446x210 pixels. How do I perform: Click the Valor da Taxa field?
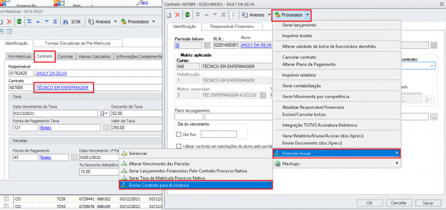pyautogui.click(x=136, y=128)
